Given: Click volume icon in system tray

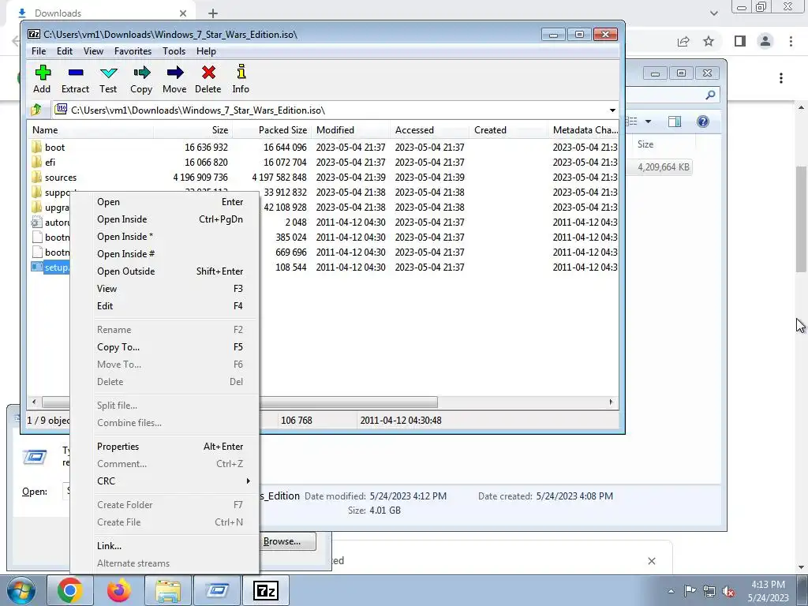Looking at the screenshot, I should 728,591.
